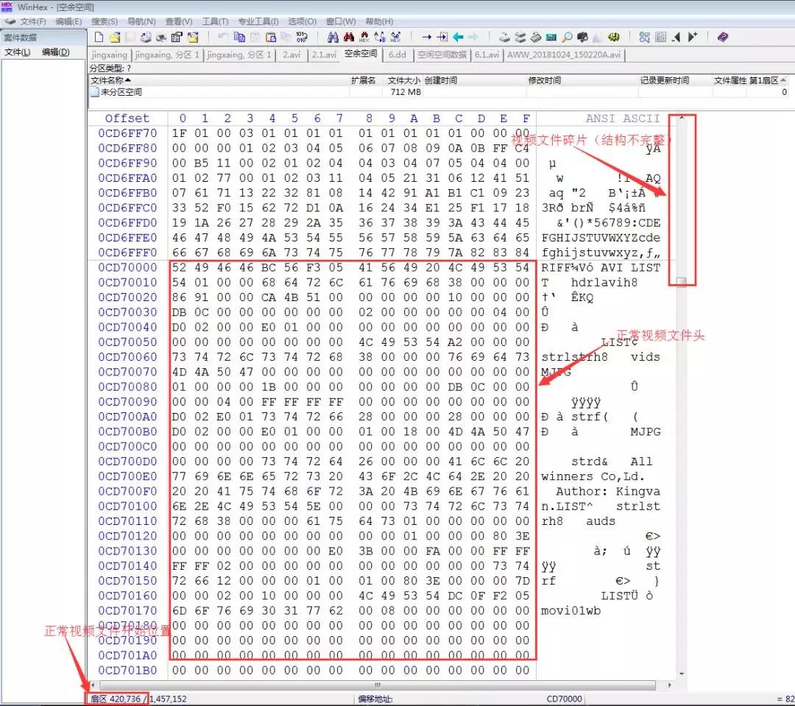Switch to the 2.avi tab

tap(291, 54)
